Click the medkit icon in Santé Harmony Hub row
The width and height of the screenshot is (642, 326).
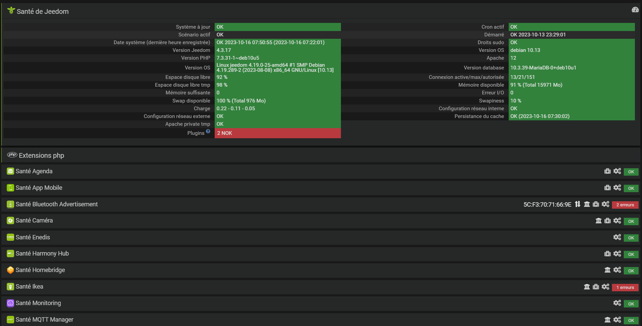pyautogui.click(x=608, y=254)
